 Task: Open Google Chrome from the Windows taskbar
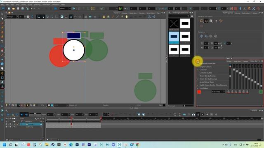pyautogui.click(x=137, y=145)
